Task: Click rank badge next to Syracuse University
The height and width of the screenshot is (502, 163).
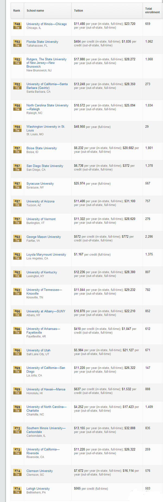Action: [17, 185]
